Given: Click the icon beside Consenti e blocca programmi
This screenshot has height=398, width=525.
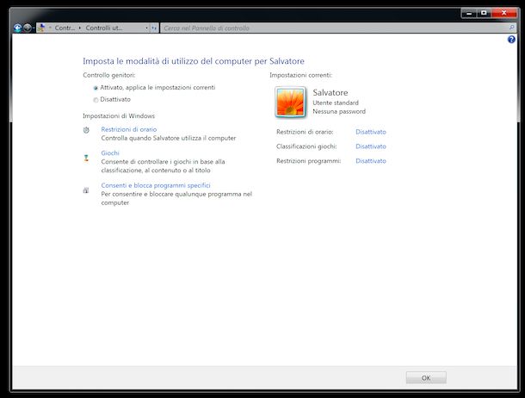Looking at the screenshot, I should pyautogui.click(x=86, y=190).
